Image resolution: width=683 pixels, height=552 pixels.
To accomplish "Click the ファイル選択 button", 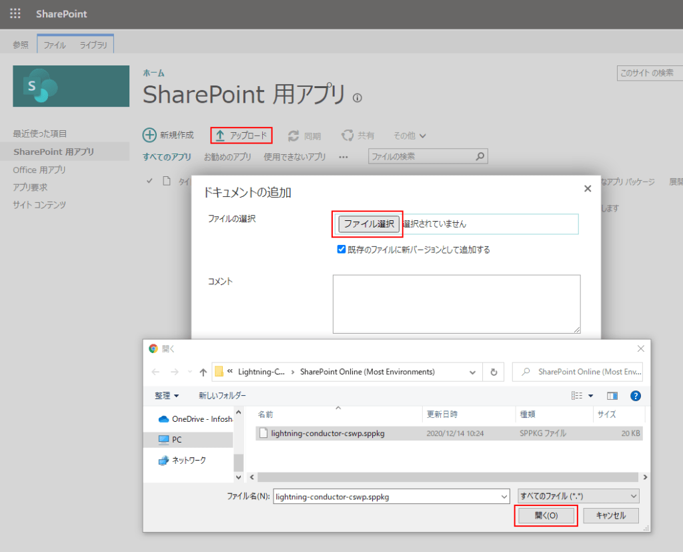I will click(369, 224).
